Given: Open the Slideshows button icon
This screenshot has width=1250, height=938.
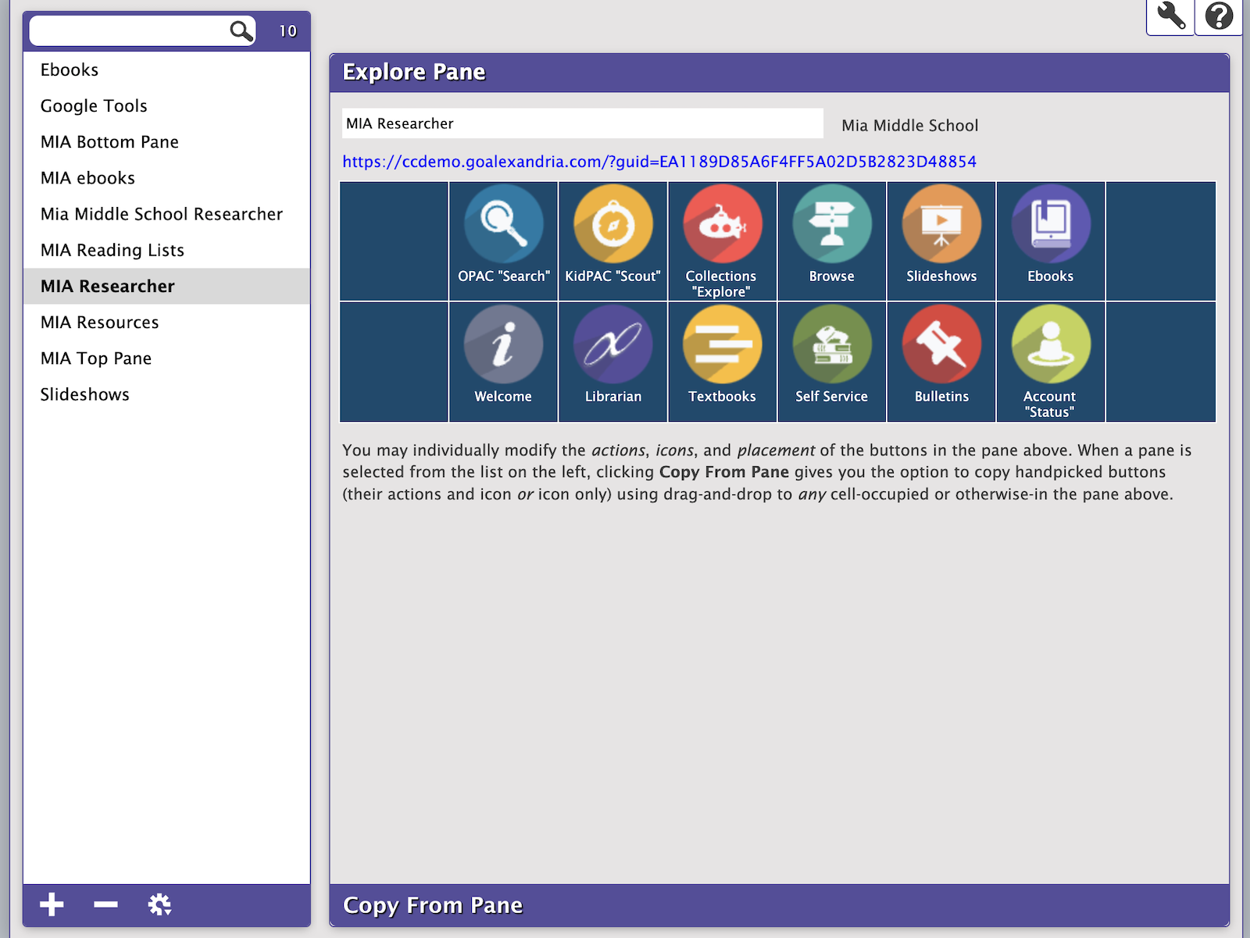Looking at the screenshot, I should [941, 225].
